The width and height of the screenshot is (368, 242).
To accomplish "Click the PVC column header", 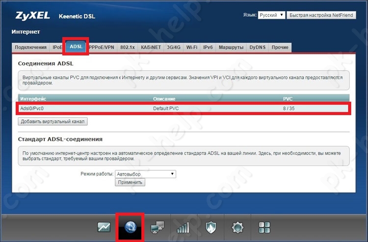I will click(x=288, y=99).
